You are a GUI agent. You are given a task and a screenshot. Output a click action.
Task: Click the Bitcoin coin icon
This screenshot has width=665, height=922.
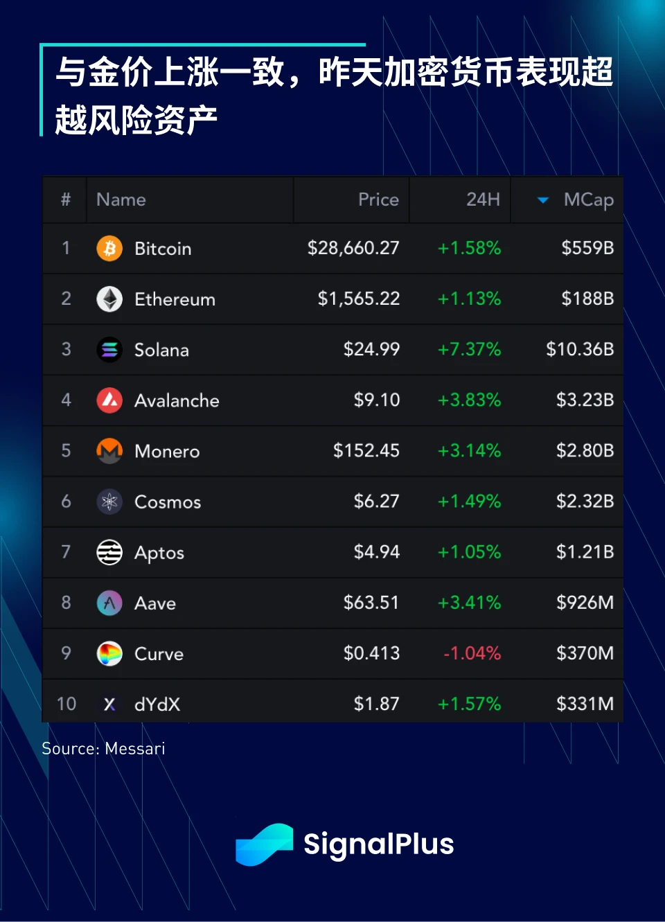click(109, 248)
